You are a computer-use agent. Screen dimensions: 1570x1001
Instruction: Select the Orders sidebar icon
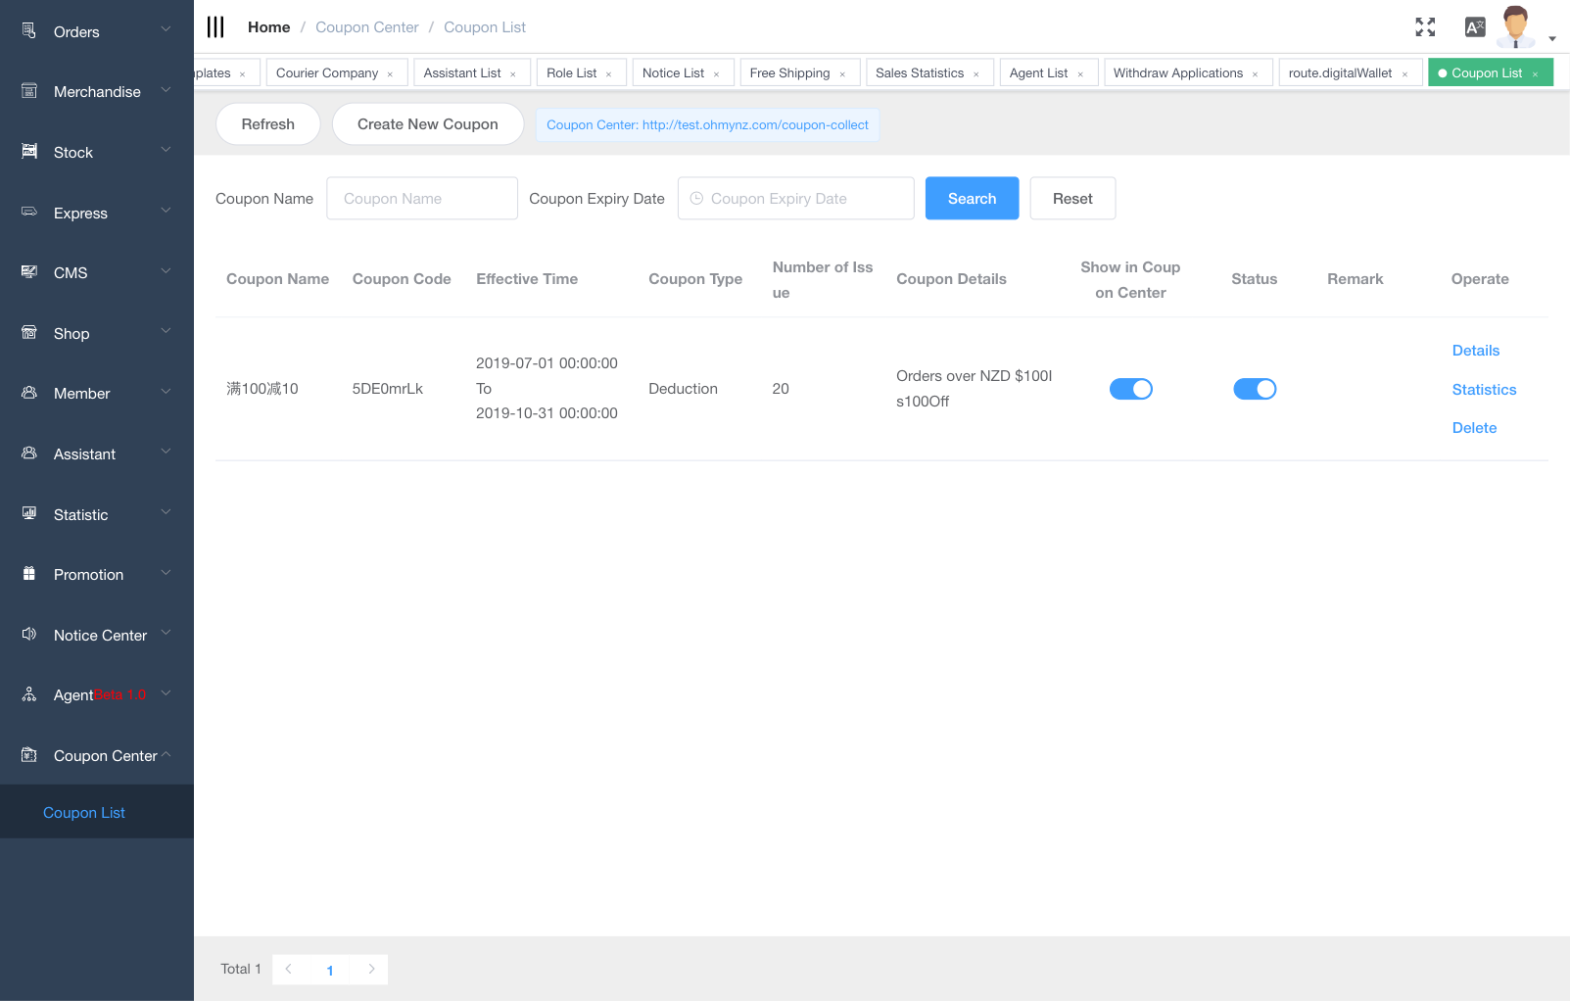click(x=27, y=30)
